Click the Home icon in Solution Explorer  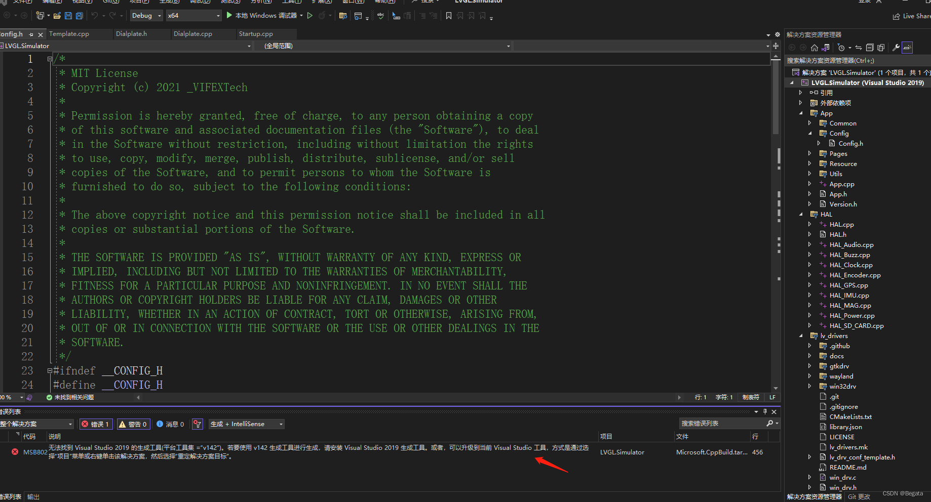[814, 47]
